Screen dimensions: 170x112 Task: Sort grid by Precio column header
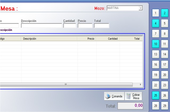[87, 39]
